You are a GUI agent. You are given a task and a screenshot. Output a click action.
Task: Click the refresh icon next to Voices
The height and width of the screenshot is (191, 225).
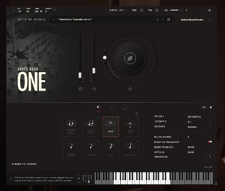(x=55, y=10)
